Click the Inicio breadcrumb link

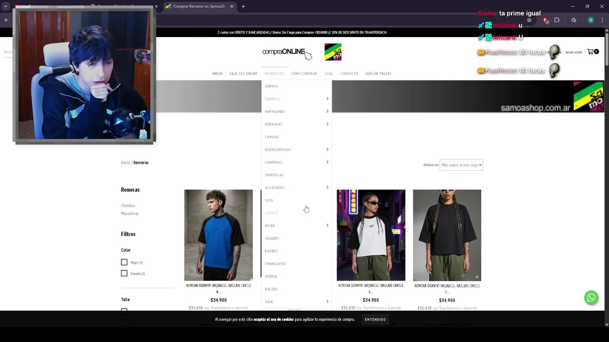pyautogui.click(x=125, y=162)
